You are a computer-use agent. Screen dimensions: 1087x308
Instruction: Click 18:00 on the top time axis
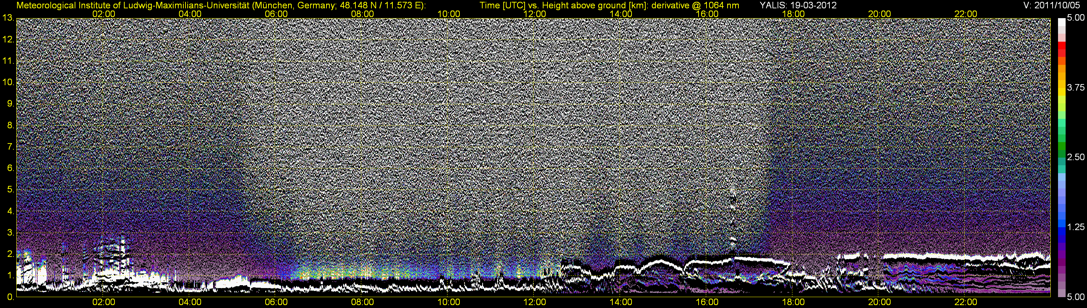793,14
